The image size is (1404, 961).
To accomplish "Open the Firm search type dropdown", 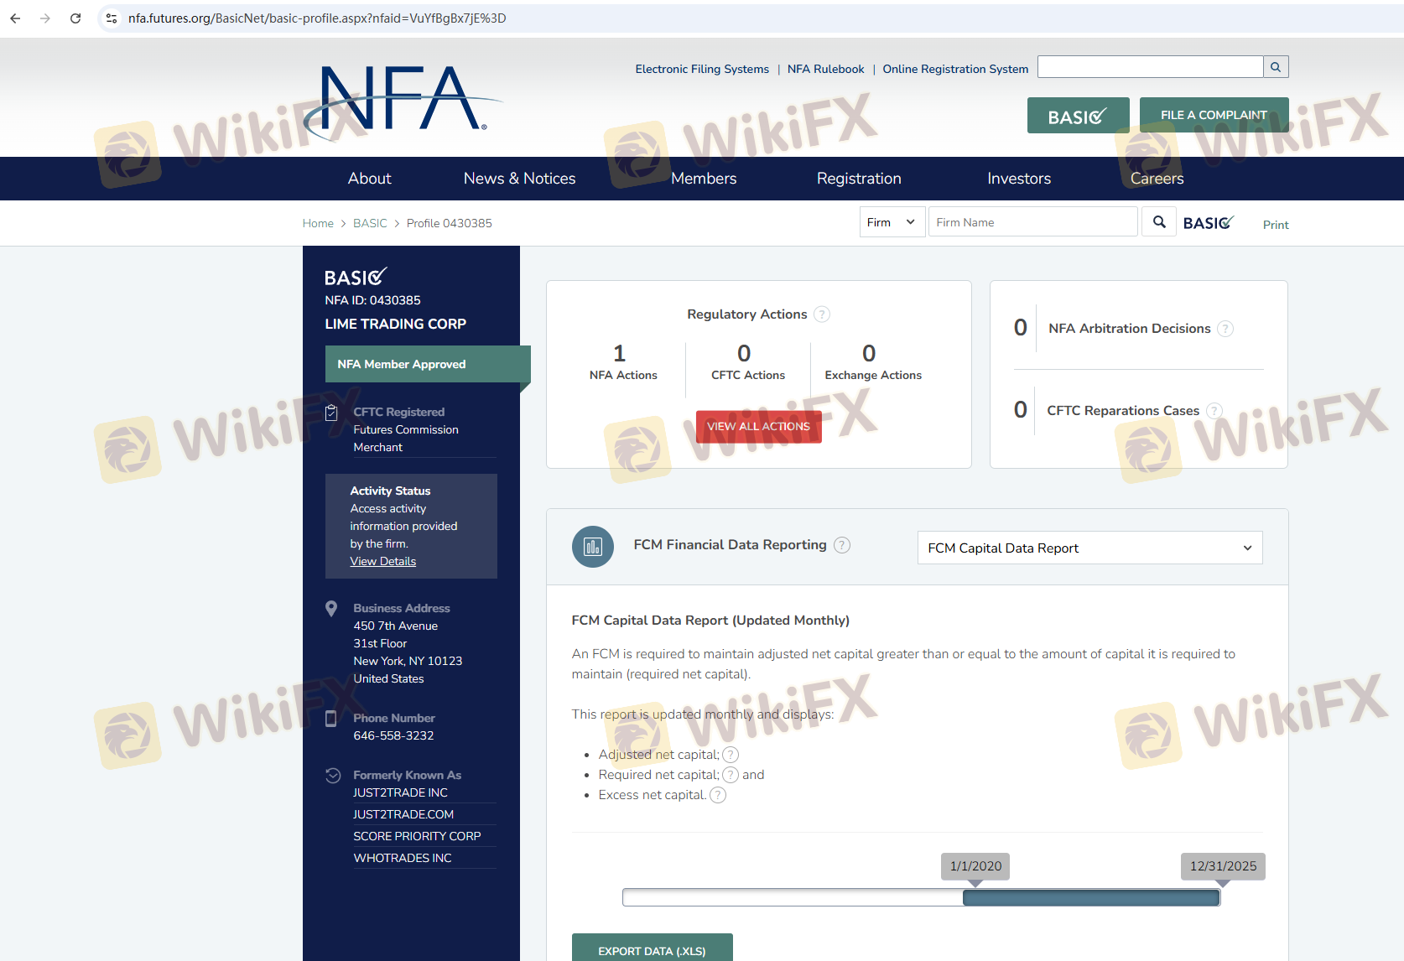I will [x=892, y=222].
